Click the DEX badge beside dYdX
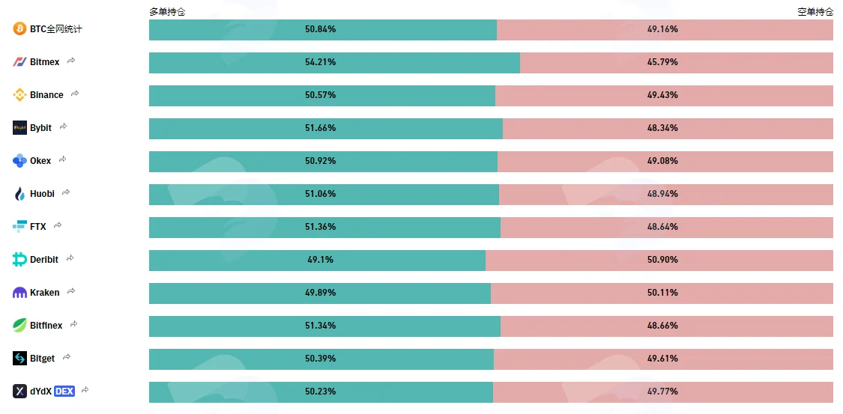Viewport: 843px width, 414px height. pos(64,392)
